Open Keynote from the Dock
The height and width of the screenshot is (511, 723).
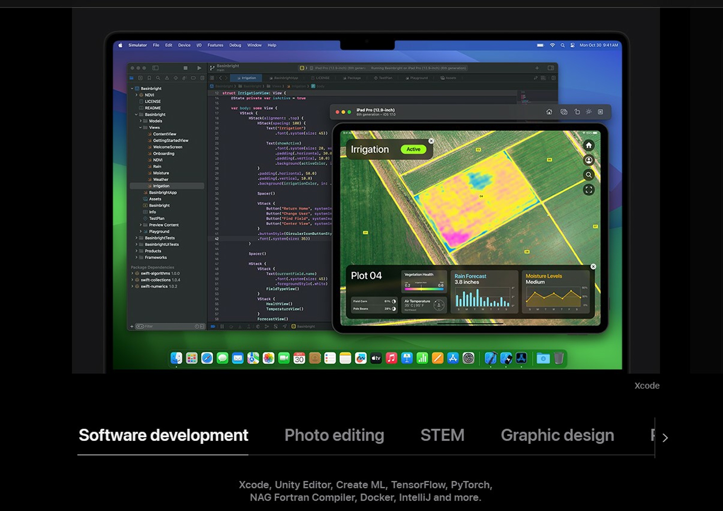point(407,358)
